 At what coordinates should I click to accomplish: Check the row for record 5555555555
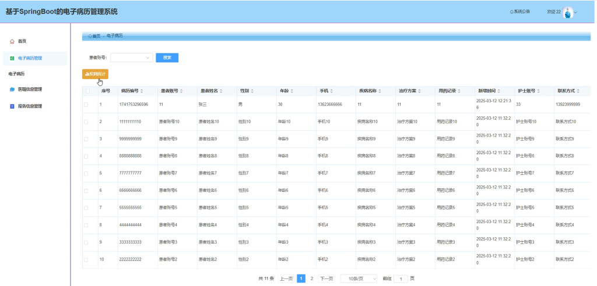tap(86, 208)
